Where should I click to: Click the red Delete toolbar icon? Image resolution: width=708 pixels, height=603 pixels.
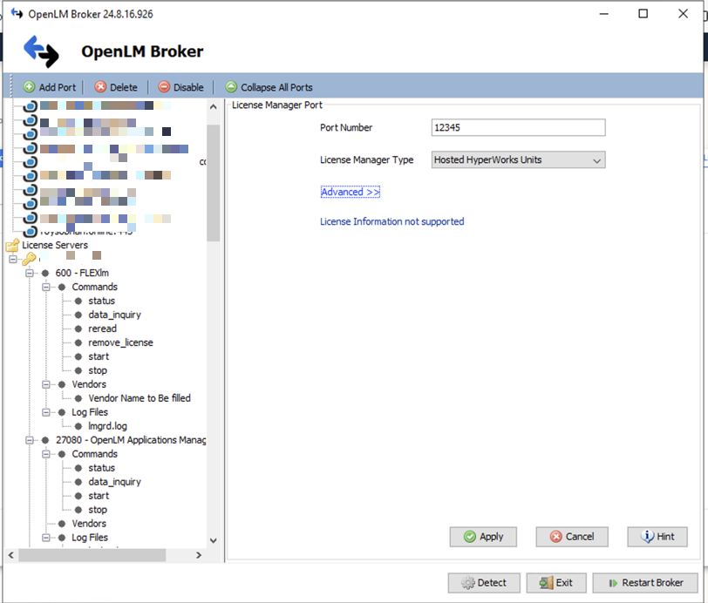[100, 87]
